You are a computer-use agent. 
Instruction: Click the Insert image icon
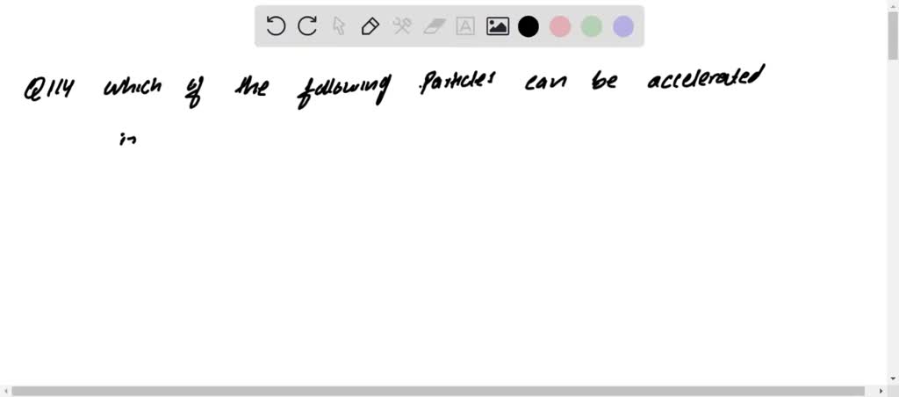pyautogui.click(x=498, y=26)
